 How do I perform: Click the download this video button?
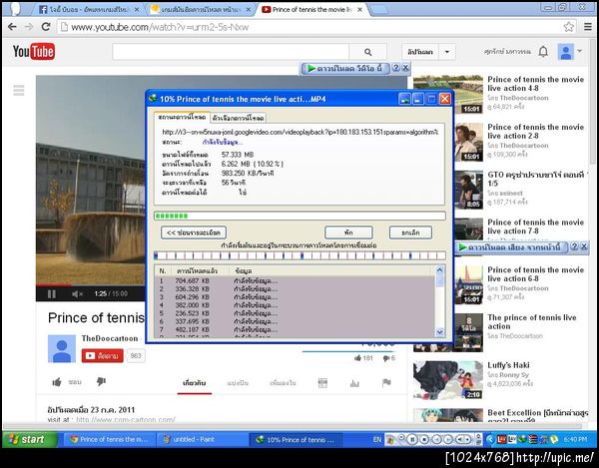click(345, 68)
